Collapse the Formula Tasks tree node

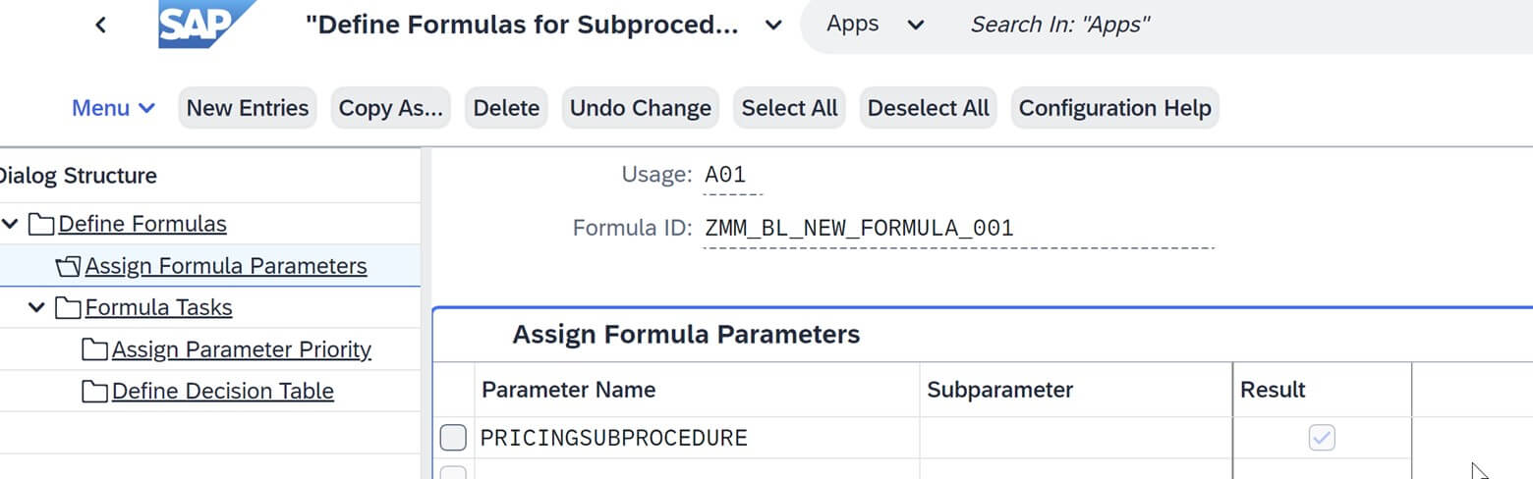(x=37, y=308)
